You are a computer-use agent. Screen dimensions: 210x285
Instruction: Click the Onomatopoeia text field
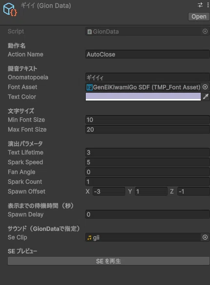point(148,78)
